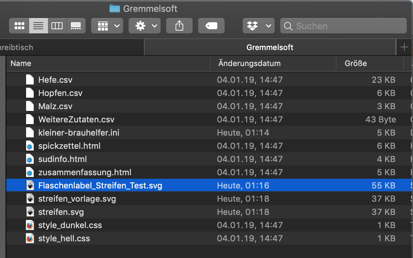Click the style_dunkel.css Firefox icon
This screenshot has height=258, width=413.
click(x=30, y=225)
